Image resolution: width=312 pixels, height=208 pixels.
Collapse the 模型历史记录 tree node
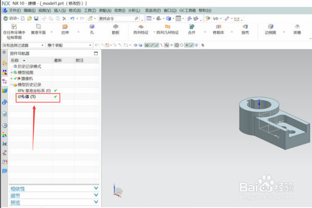[11, 85]
